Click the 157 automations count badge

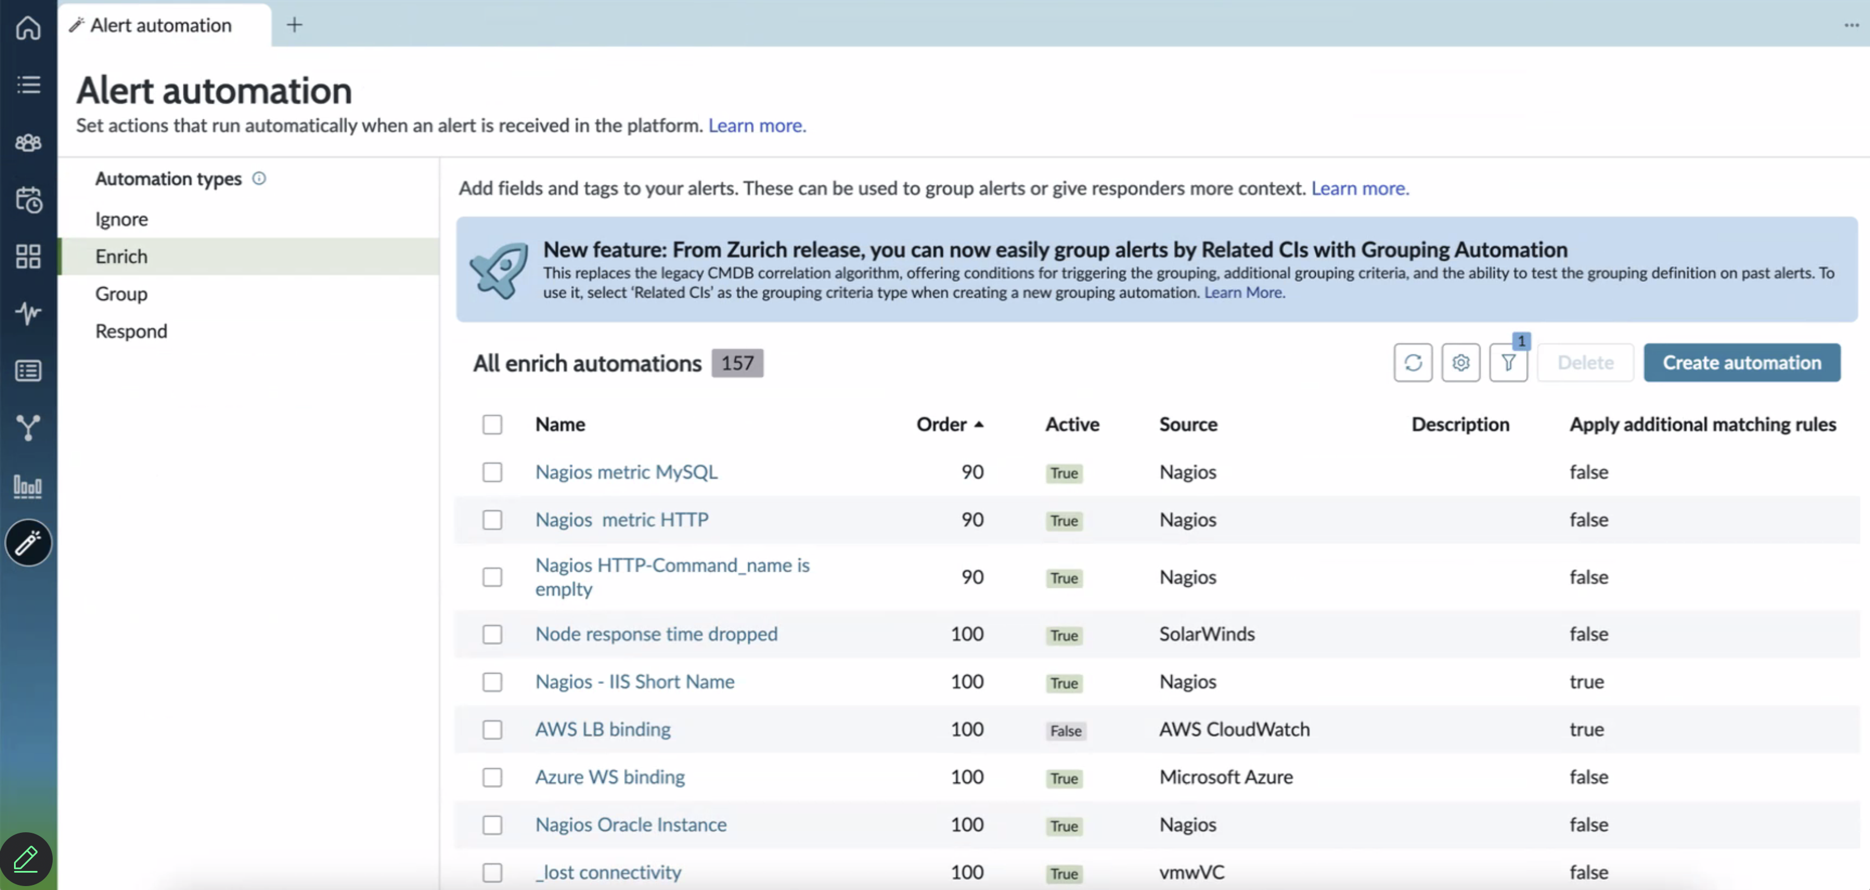pyautogui.click(x=737, y=363)
